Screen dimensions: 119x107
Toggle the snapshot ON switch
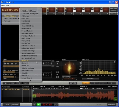pos(81,88)
